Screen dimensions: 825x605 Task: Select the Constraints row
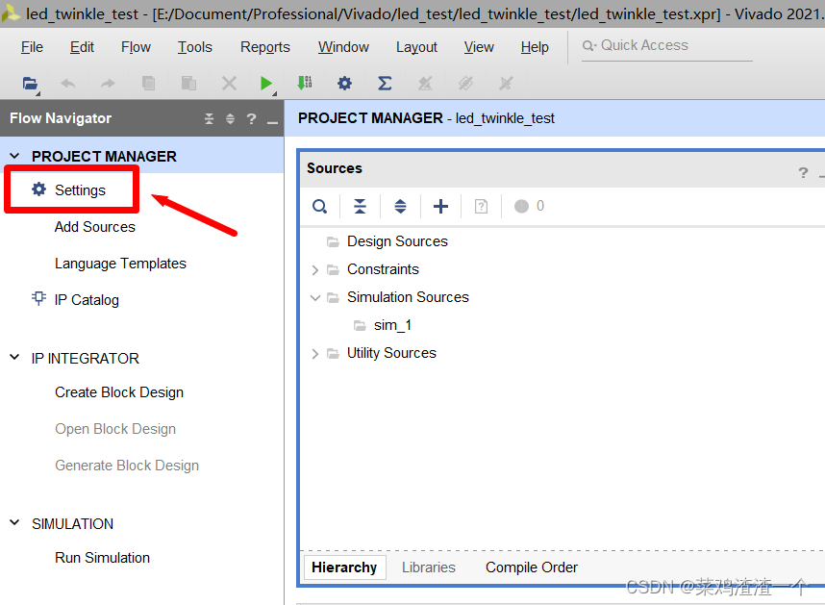tap(383, 269)
